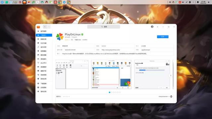
Task: Click the search field in the title bar
Action: coord(104,27)
